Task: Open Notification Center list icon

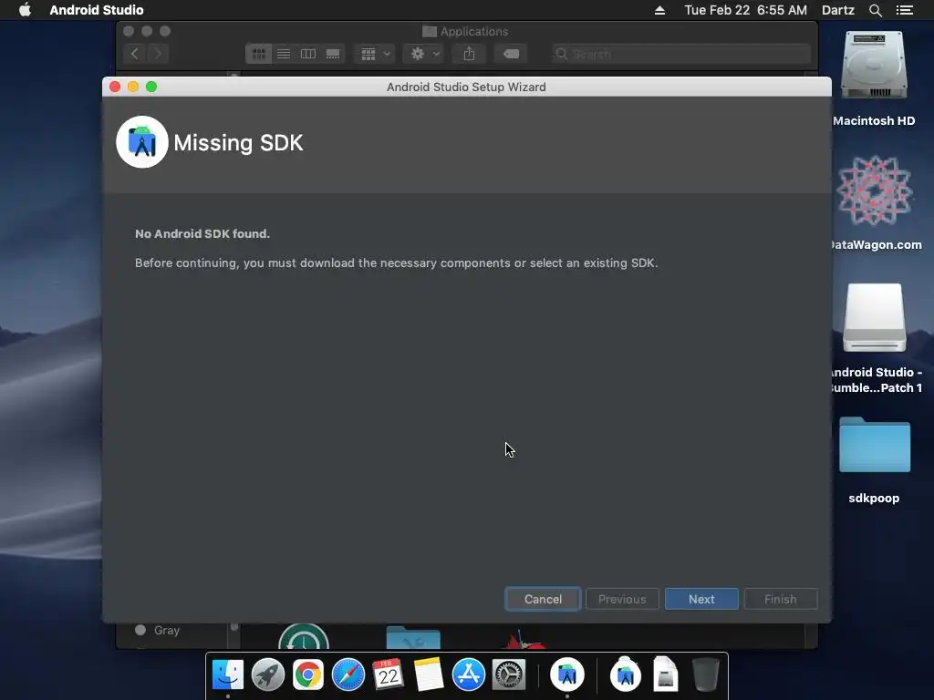Action: point(904,10)
